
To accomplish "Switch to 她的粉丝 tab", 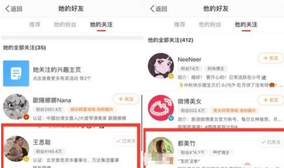I will point(65,25).
